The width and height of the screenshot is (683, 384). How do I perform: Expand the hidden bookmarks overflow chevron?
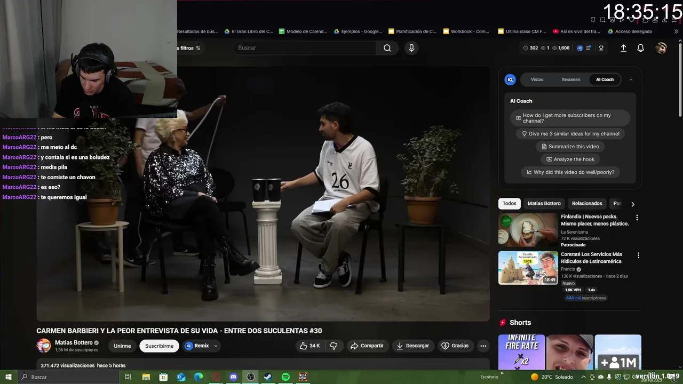click(676, 31)
